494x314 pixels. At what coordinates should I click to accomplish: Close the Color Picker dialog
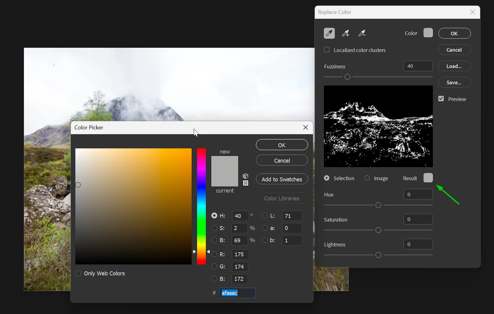pos(305,128)
